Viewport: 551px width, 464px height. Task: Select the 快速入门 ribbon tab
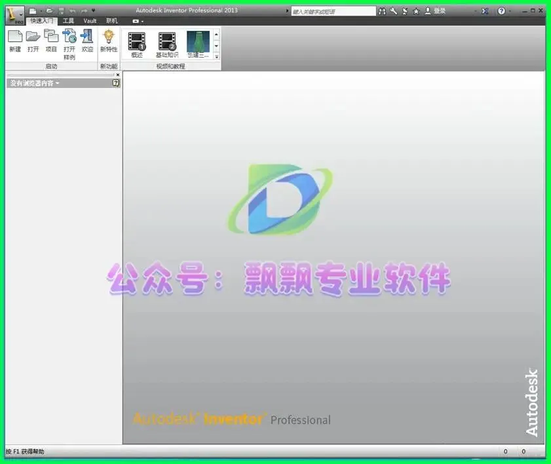click(41, 21)
